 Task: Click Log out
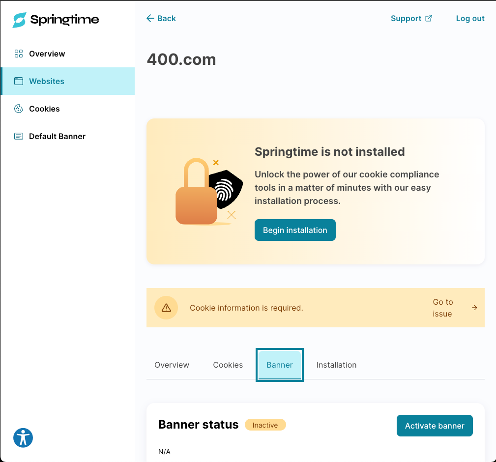click(x=470, y=18)
